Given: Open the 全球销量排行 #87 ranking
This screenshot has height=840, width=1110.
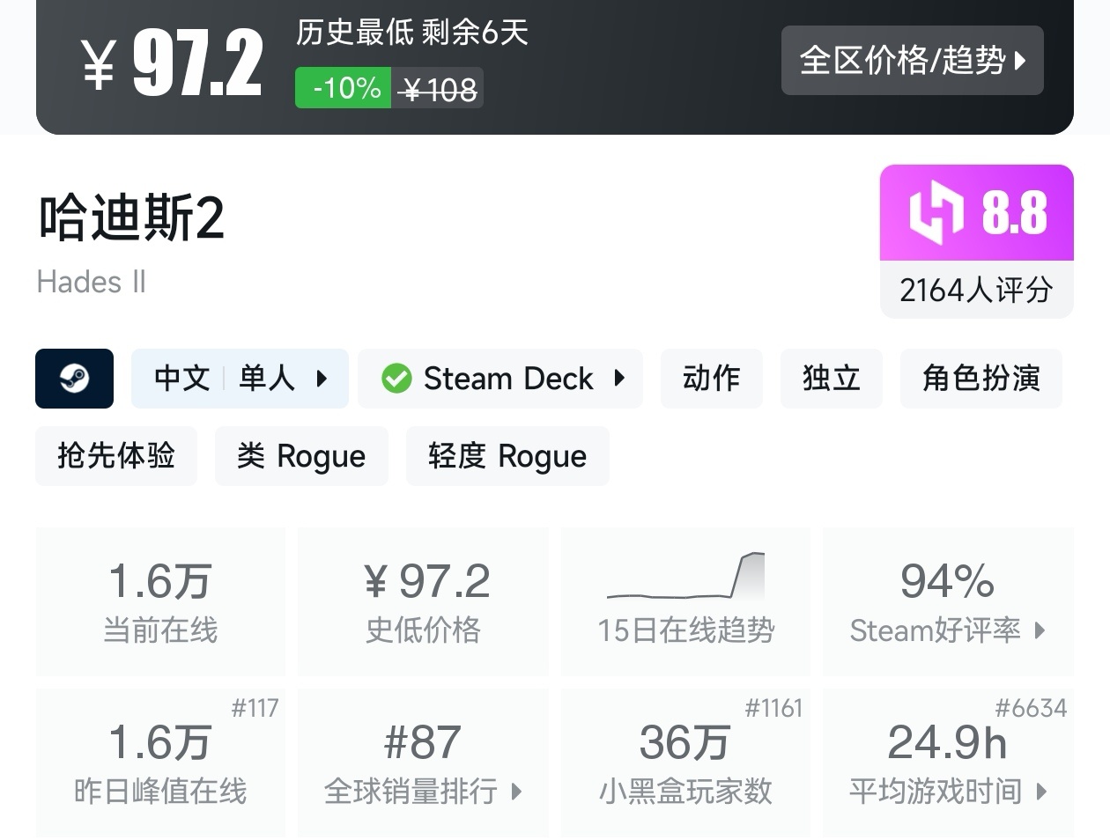Looking at the screenshot, I should 423,763.
